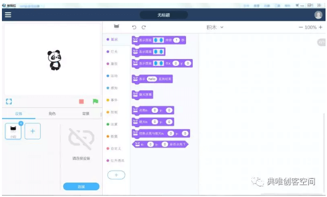Image resolution: width=327 pixels, height=197 pixels.
Task: Remove the 小程 device with blue X
Action: (21, 123)
